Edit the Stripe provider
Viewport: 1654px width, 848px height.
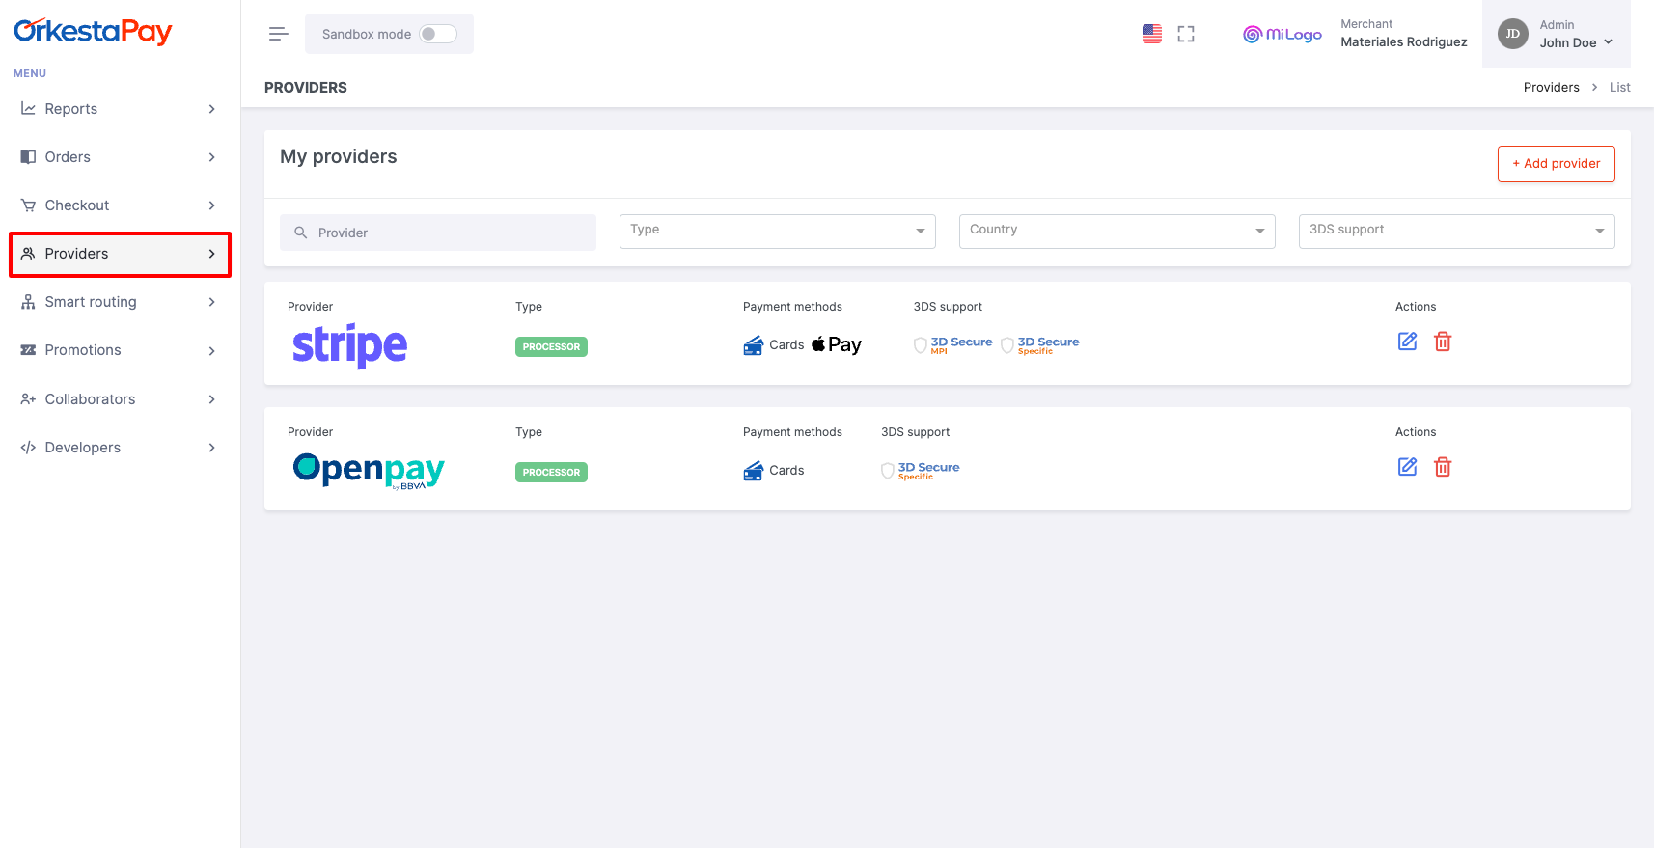point(1408,342)
